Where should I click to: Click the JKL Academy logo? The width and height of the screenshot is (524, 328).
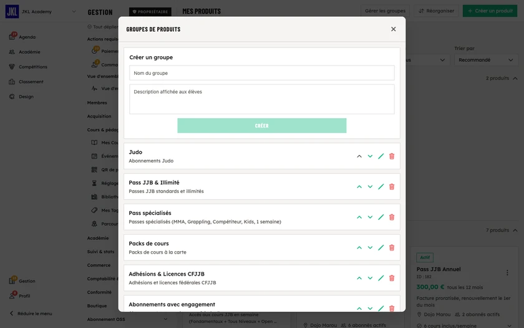click(x=12, y=11)
